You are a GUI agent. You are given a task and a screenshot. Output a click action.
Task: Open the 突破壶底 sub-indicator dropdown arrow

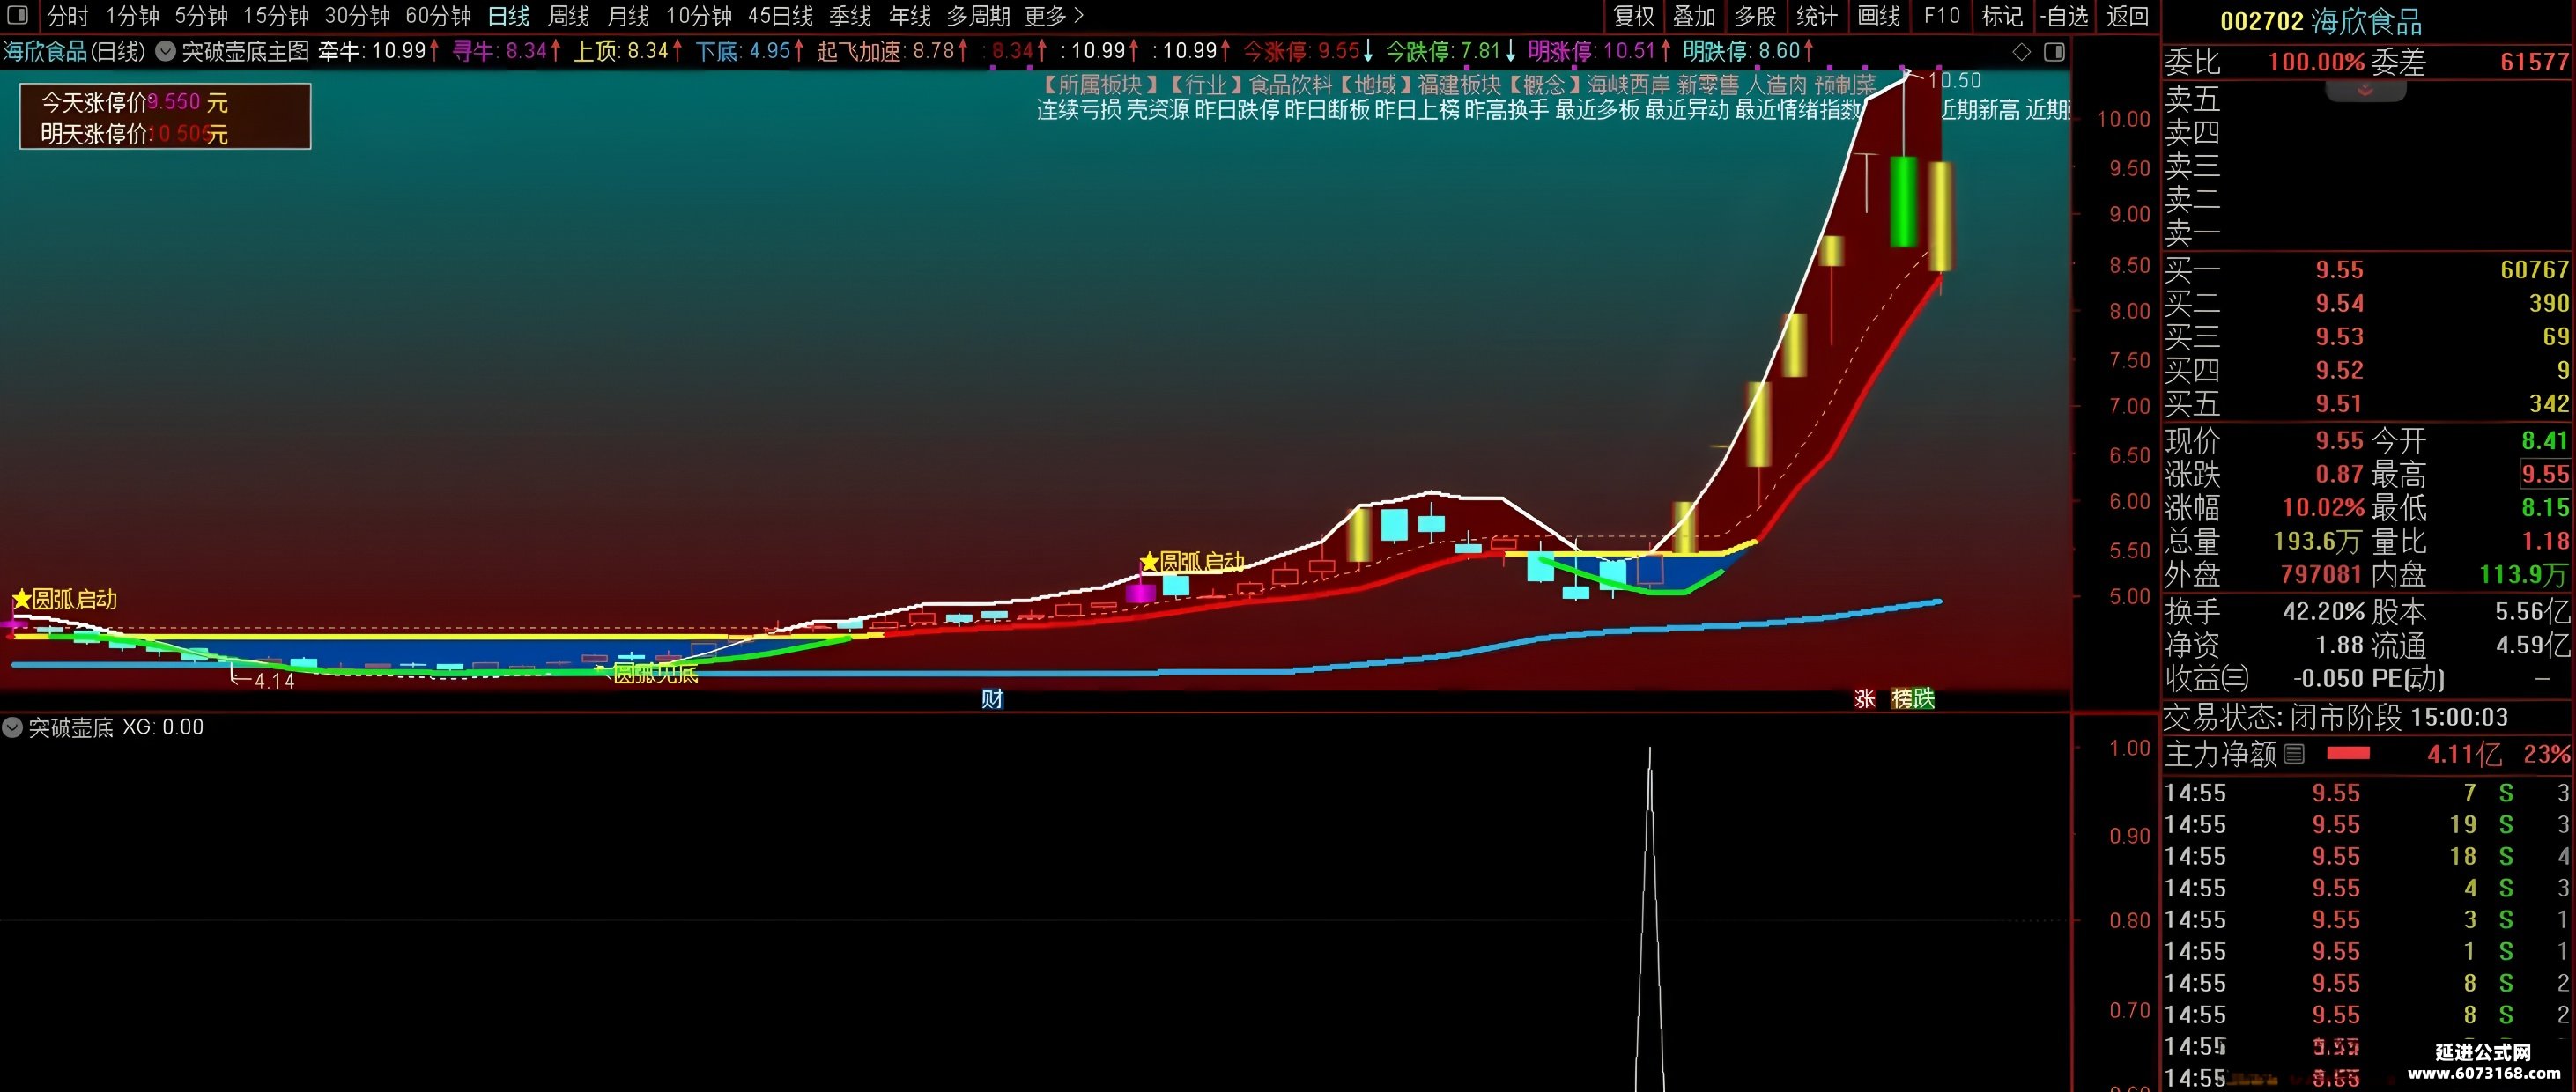(12, 727)
